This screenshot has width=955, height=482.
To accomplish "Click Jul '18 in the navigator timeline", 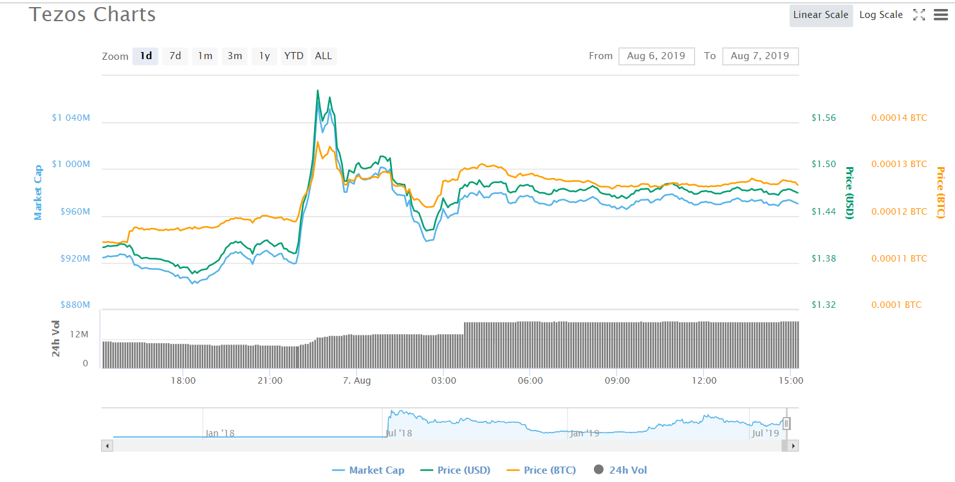I will pyautogui.click(x=398, y=433).
